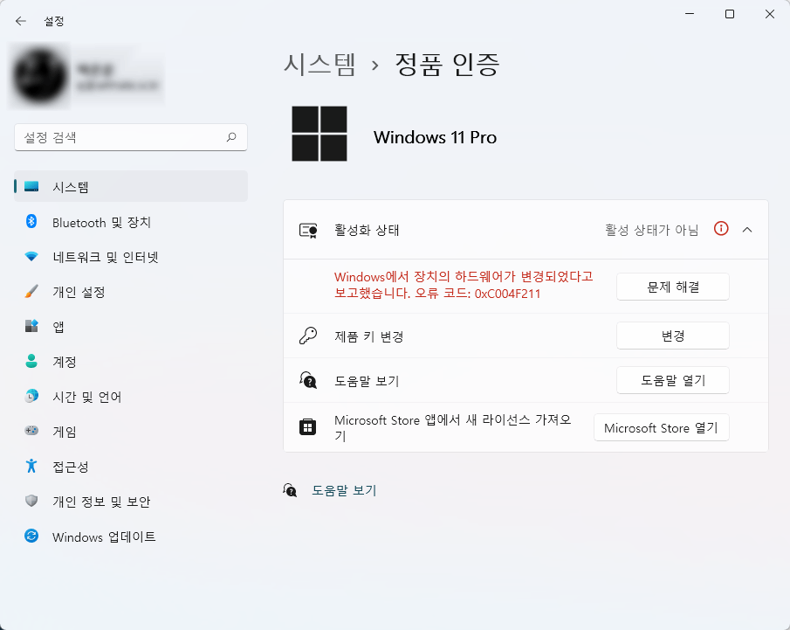Viewport: 790px width, 630px height.
Task: Click the 시스템 monitor icon in sidebar
Action: coord(31,187)
